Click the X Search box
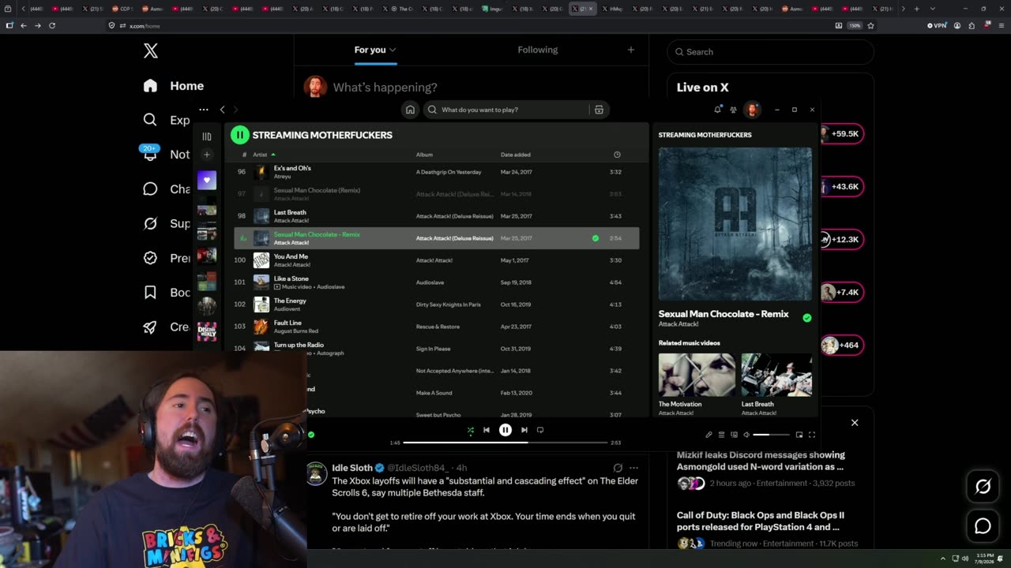The width and height of the screenshot is (1011, 568). (x=771, y=52)
